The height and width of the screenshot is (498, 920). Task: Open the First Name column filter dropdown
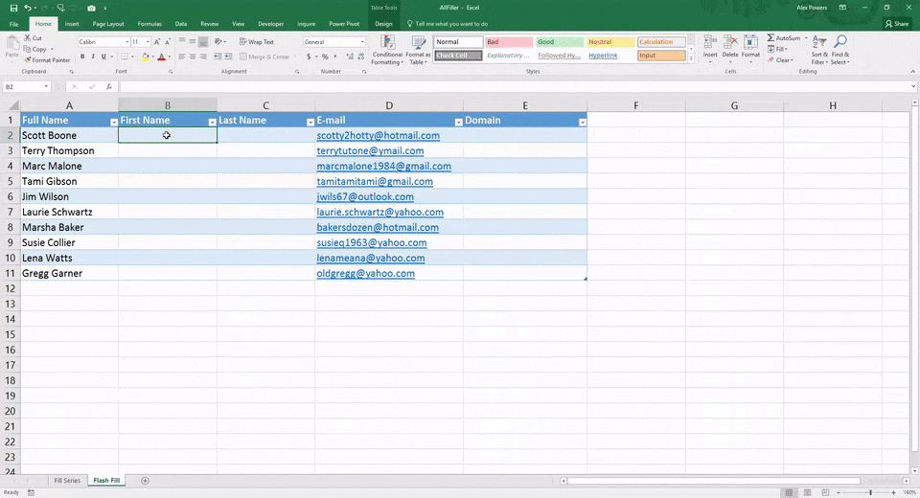coord(212,122)
